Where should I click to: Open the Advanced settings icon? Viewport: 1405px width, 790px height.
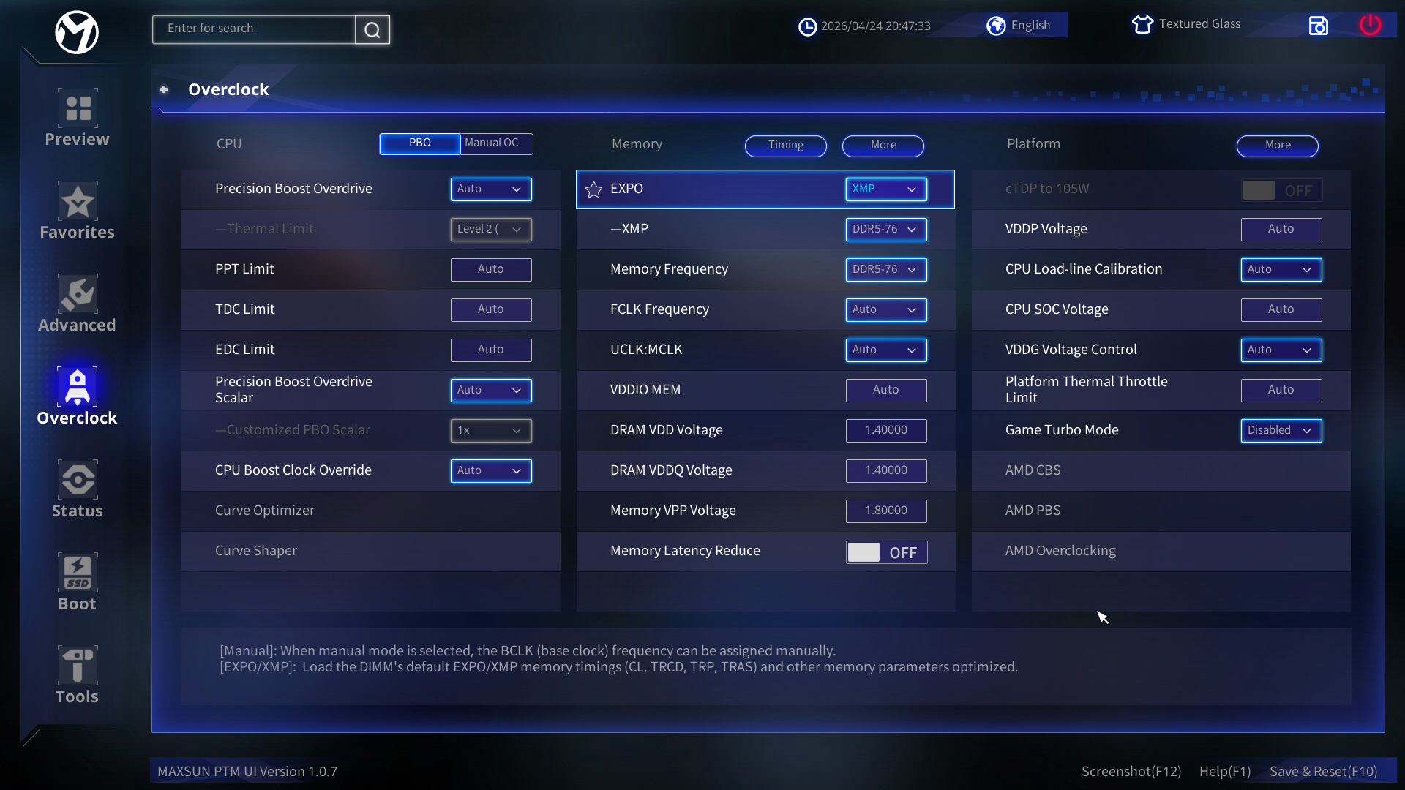coord(78,294)
